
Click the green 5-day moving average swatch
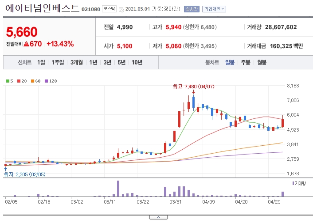8,81
